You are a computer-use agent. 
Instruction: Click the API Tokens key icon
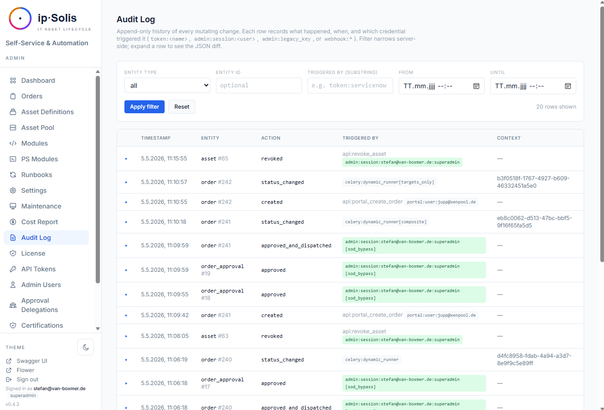[x=13, y=269]
